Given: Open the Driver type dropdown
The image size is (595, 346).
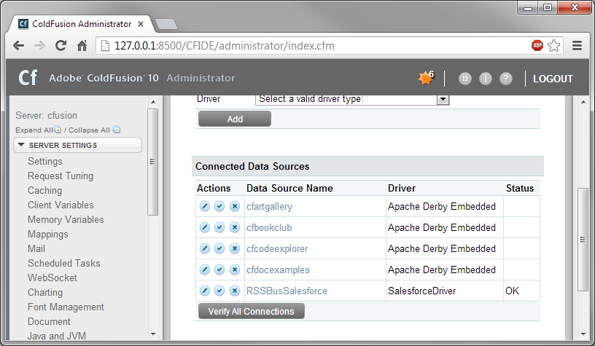Looking at the screenshot, I should coord(352,99).
